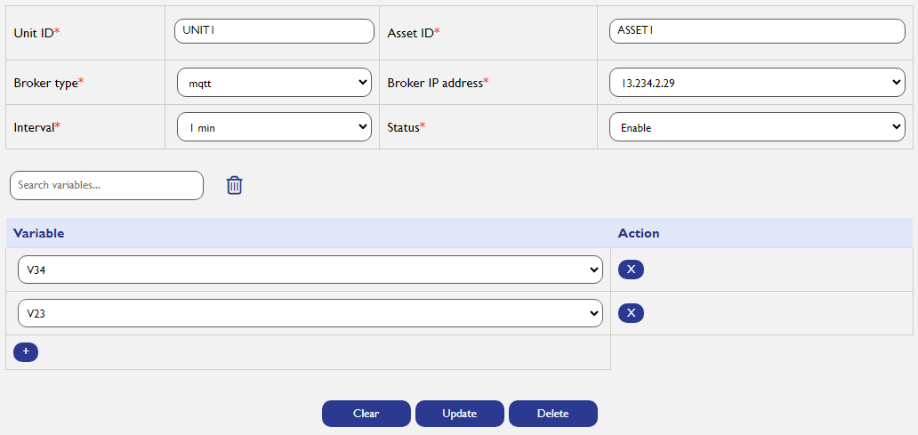The width and height of the screenshot is (918, 435).
Task: Click the Update button
Action: (x=460, y=414)
